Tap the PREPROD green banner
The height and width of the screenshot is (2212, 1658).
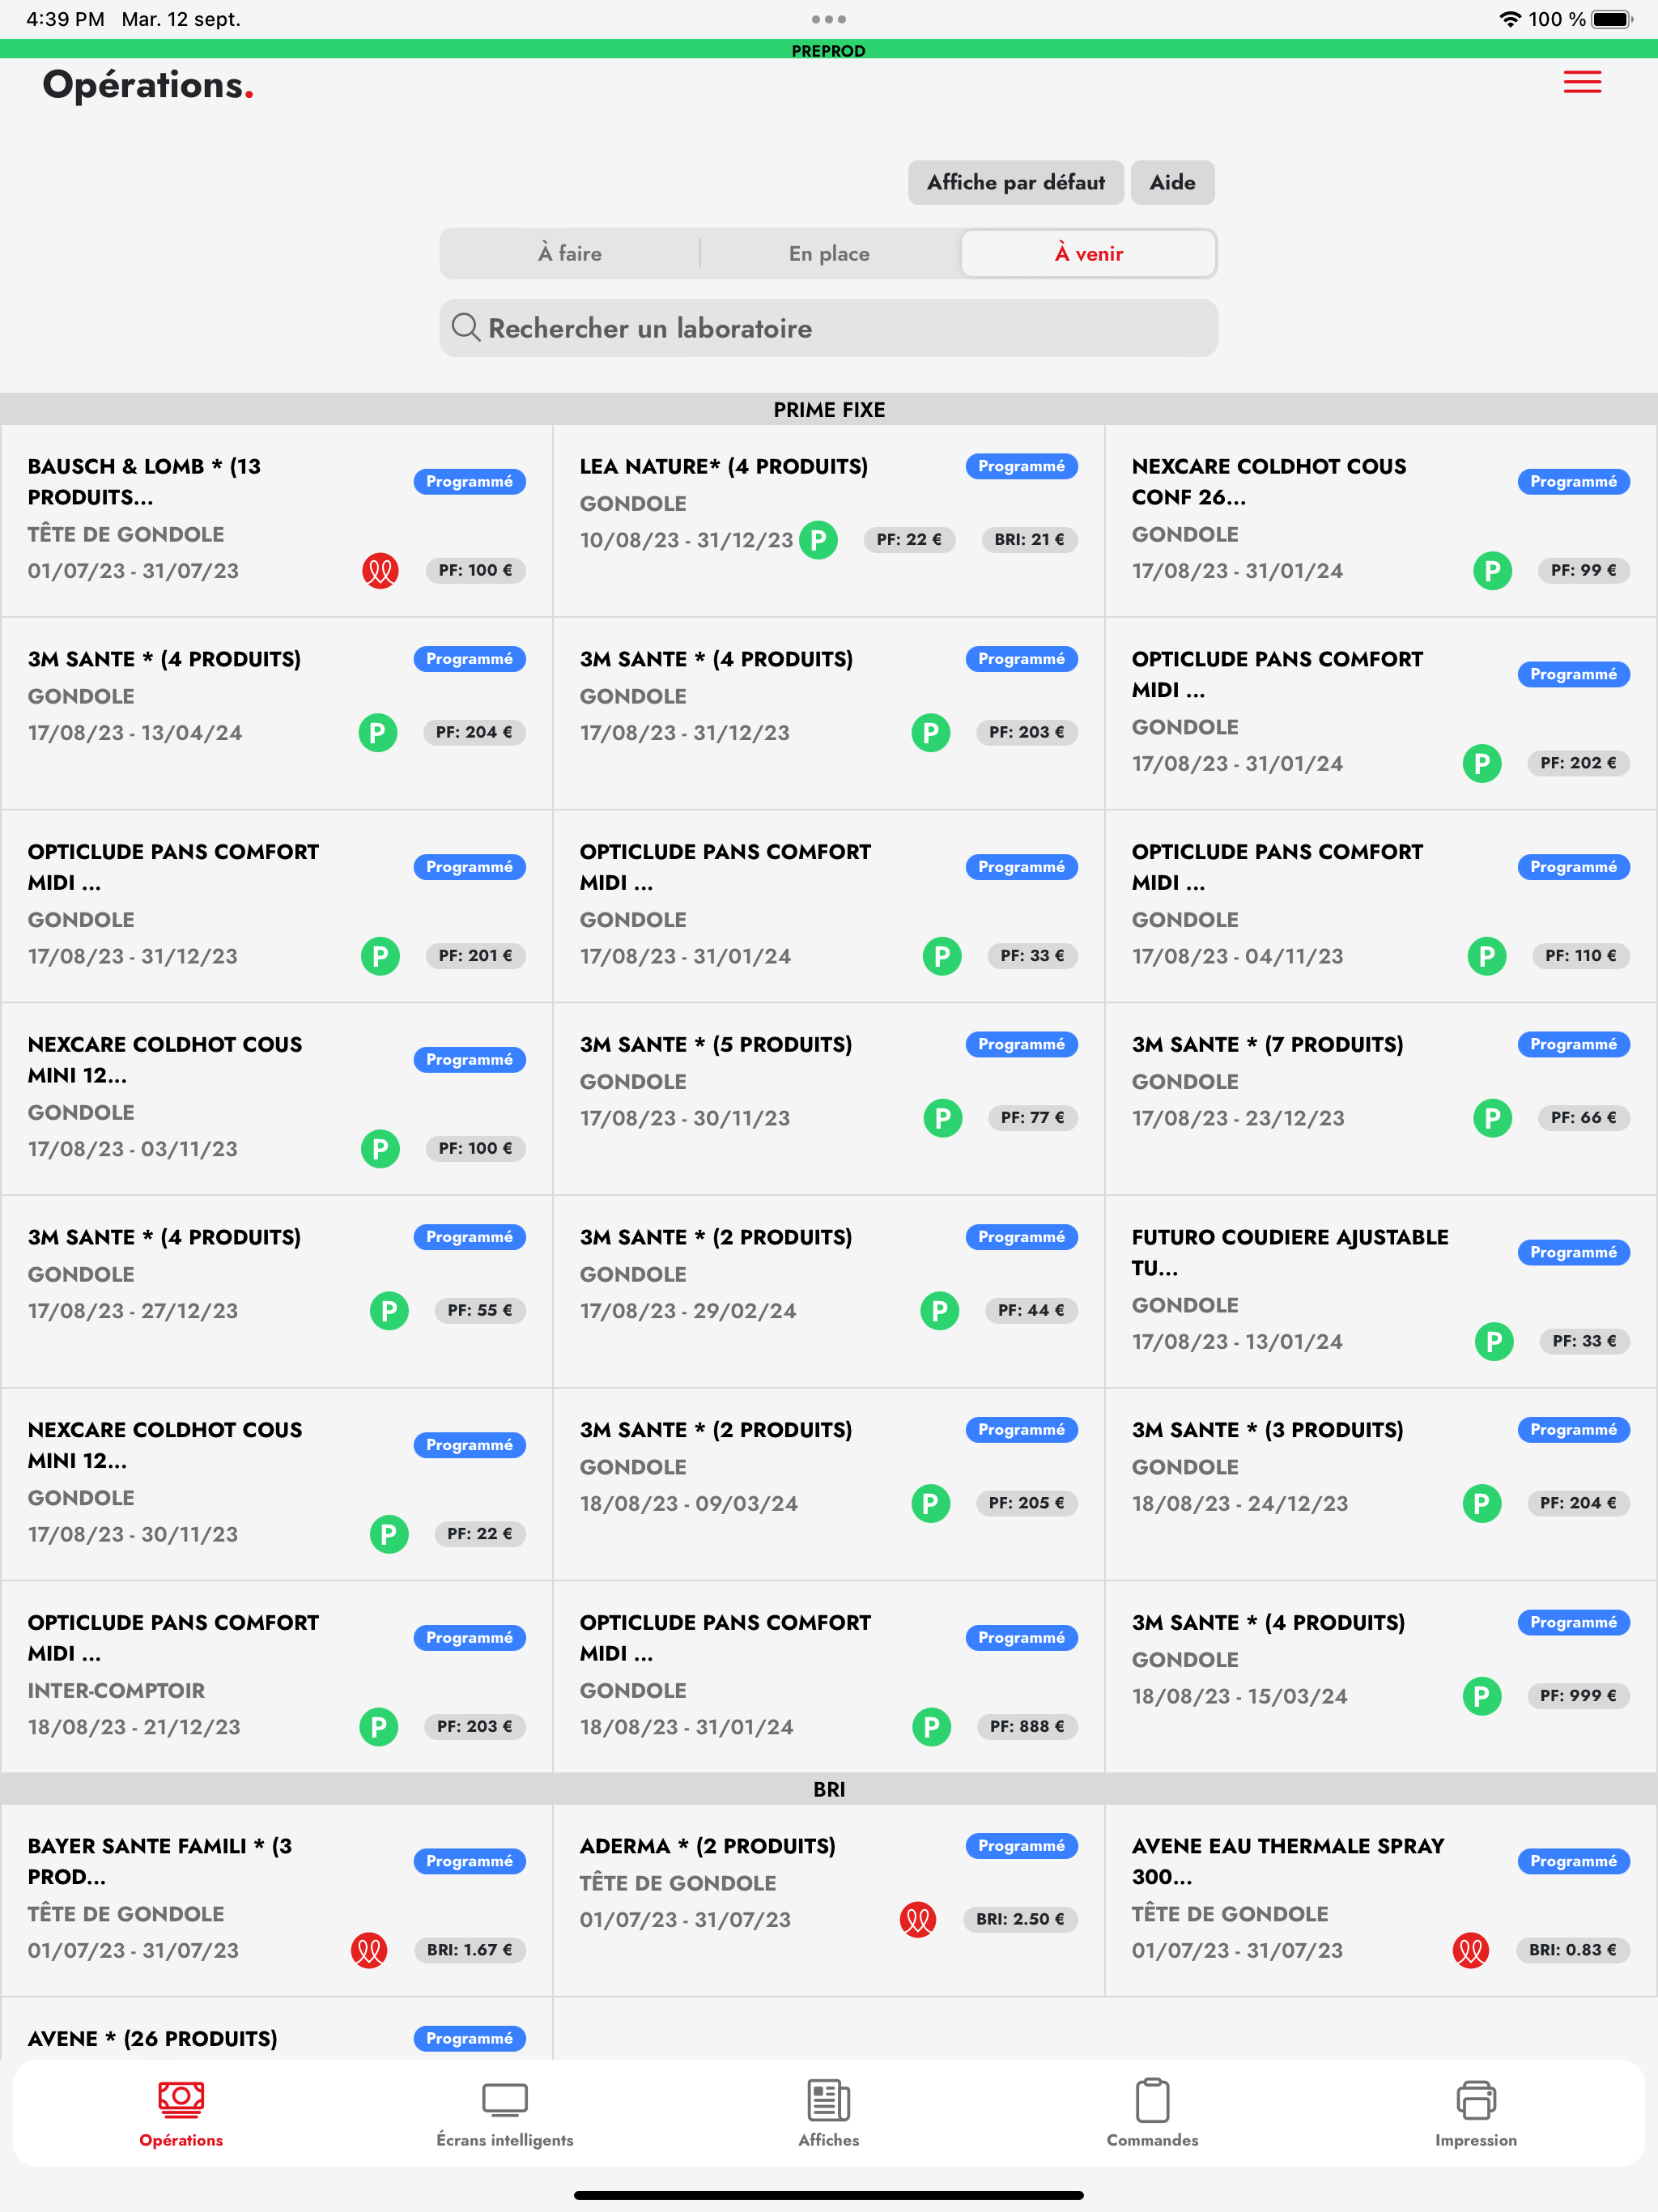(x=829, y=49)
